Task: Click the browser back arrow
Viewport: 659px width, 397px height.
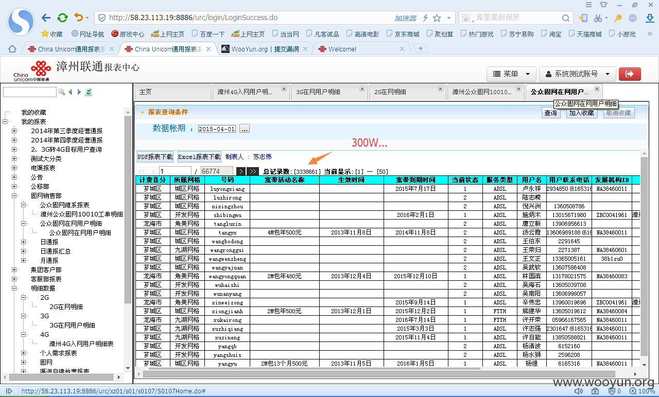Action: point(46,18)
